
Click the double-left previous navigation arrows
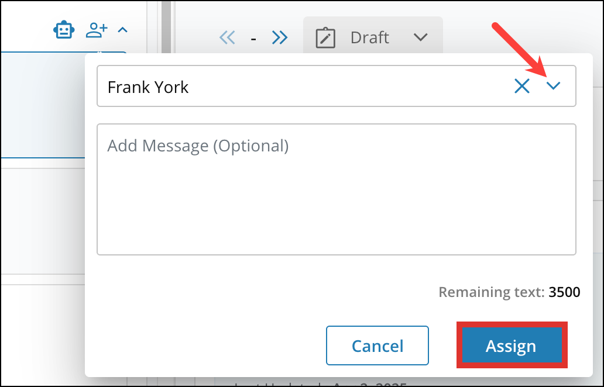click(228, 37)
